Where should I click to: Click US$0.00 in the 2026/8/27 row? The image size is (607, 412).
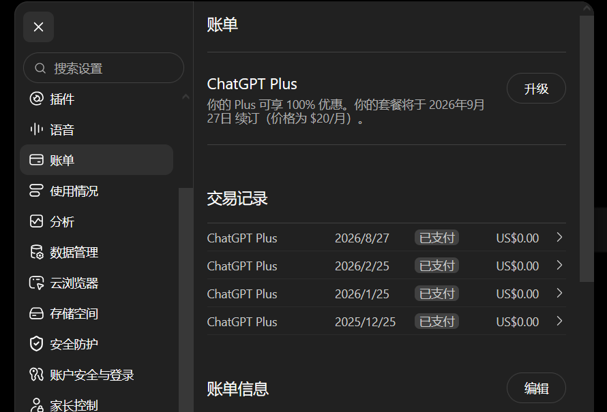[518, 238]
